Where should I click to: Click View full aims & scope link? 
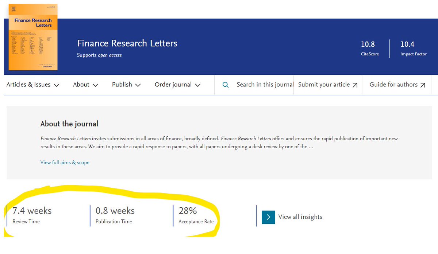tap(65, 163)
